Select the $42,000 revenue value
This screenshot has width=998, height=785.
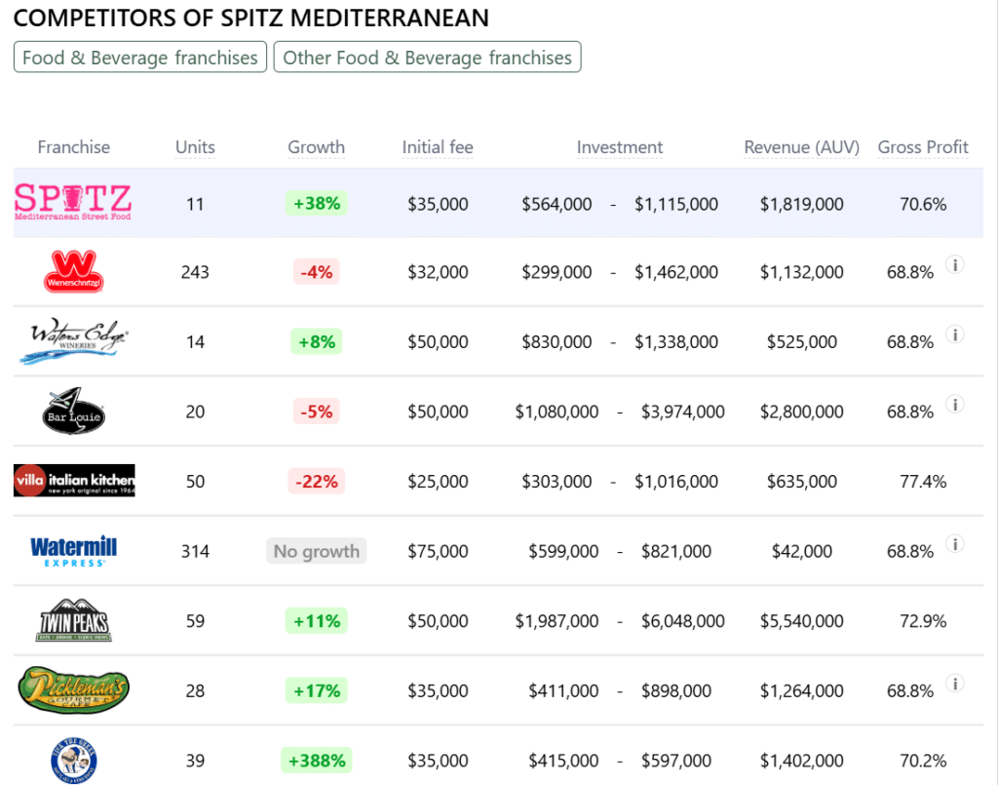pos(801,551)
